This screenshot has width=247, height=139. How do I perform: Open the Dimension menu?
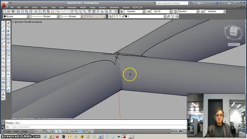click(72, 7)
